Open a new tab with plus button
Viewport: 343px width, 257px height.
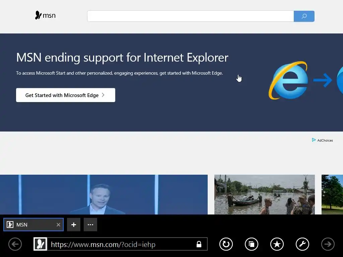click(x=74, y=225)
